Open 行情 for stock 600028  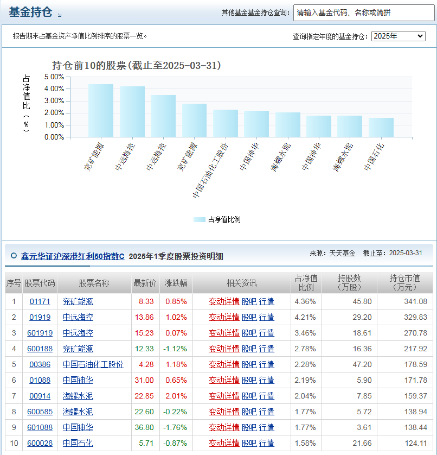coord(267,443)
